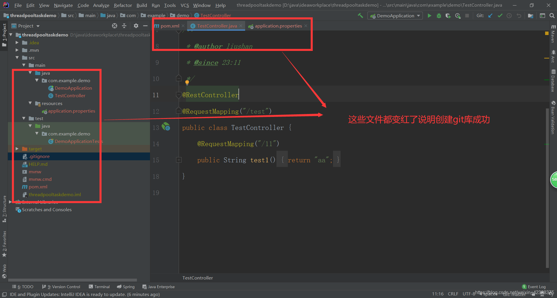Collapse the resources folder
Screen dimensions: 557x298
click(30, 103)
